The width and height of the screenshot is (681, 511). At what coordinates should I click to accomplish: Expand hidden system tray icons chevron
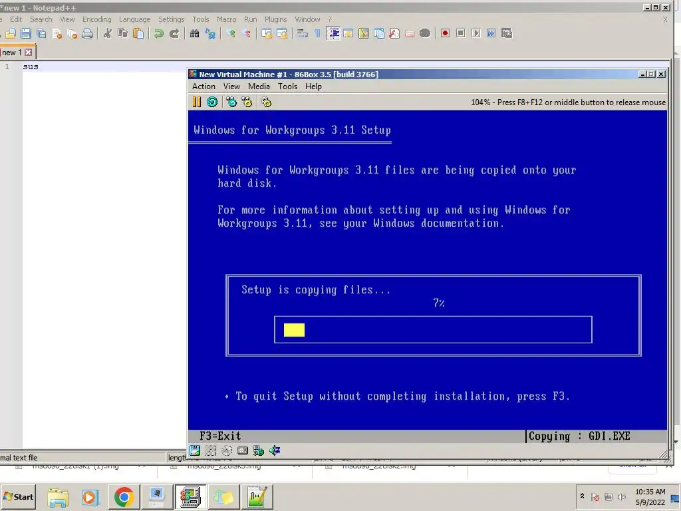click(583, 496)
